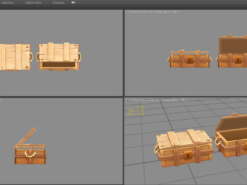This screenshot has height=185, width=247.
Task: Open the Object Paint ribbon tab
Action: pyautogui.click(x=33, y=3)
